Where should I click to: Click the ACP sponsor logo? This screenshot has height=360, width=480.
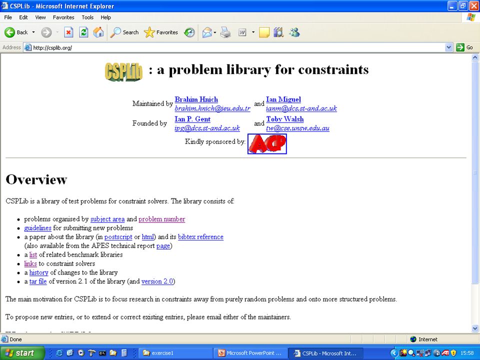(267, 143)
